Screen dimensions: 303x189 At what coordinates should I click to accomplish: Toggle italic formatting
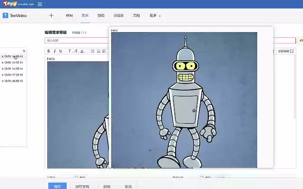(x=55, y=51)
